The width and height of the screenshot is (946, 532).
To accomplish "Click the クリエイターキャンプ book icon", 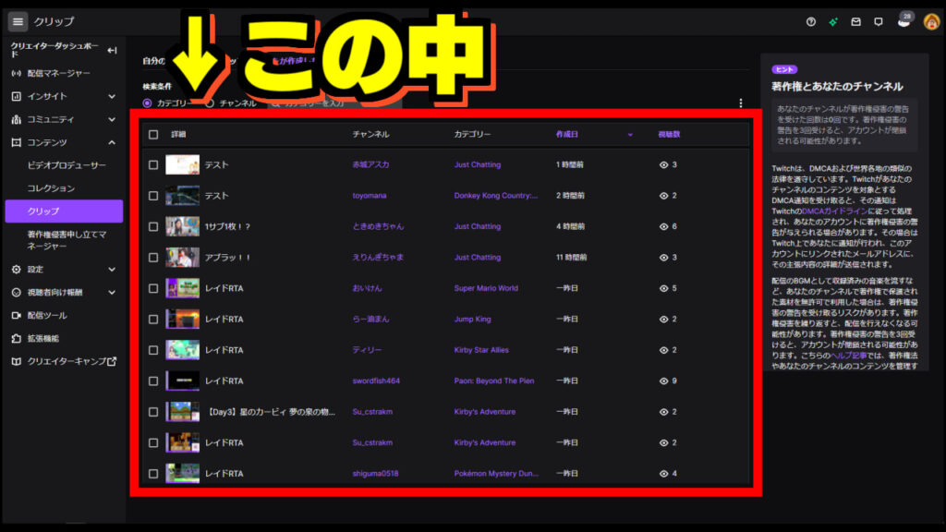I will pos(17,361).
